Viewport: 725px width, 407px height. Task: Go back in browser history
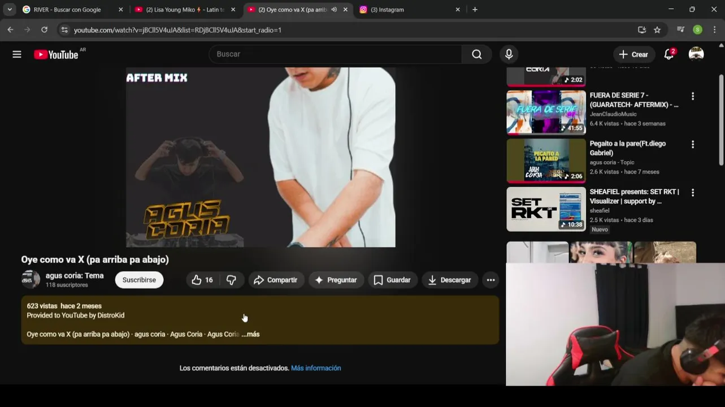pos(10,30)
